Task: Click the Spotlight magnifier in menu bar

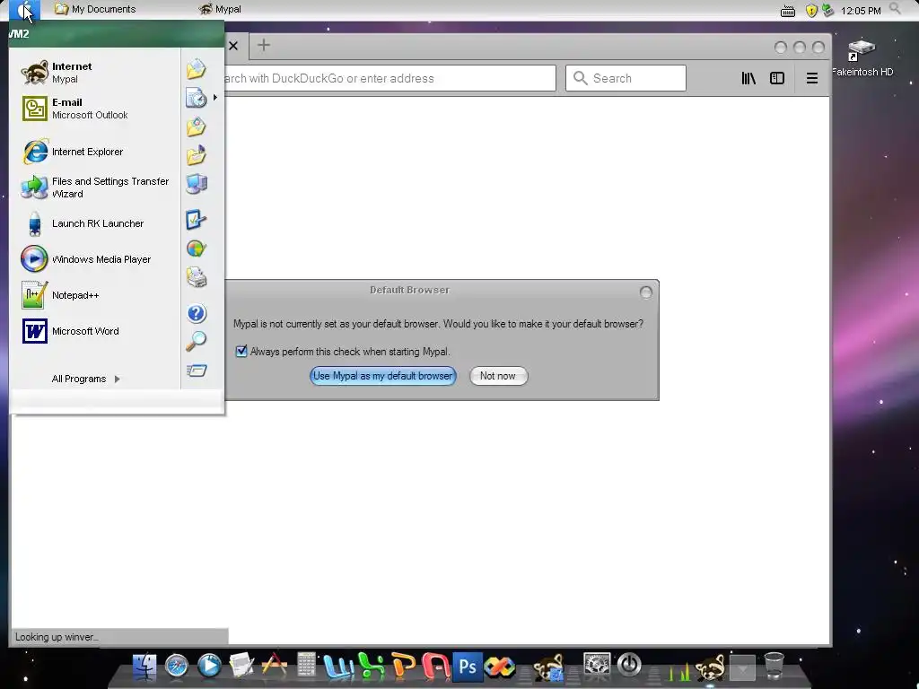Action: (895, 9)
